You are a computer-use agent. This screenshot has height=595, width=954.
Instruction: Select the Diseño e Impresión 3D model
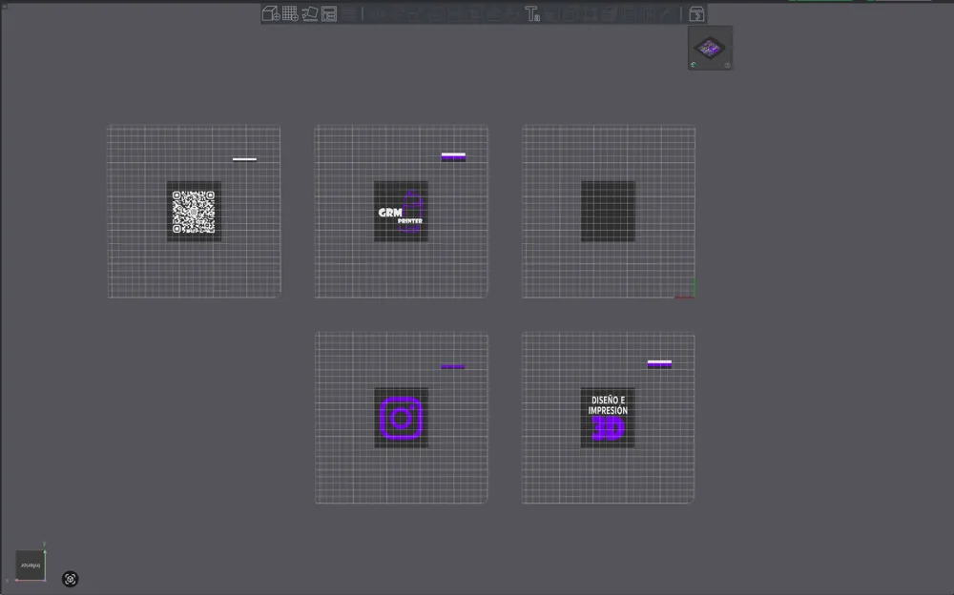(608, 418)
